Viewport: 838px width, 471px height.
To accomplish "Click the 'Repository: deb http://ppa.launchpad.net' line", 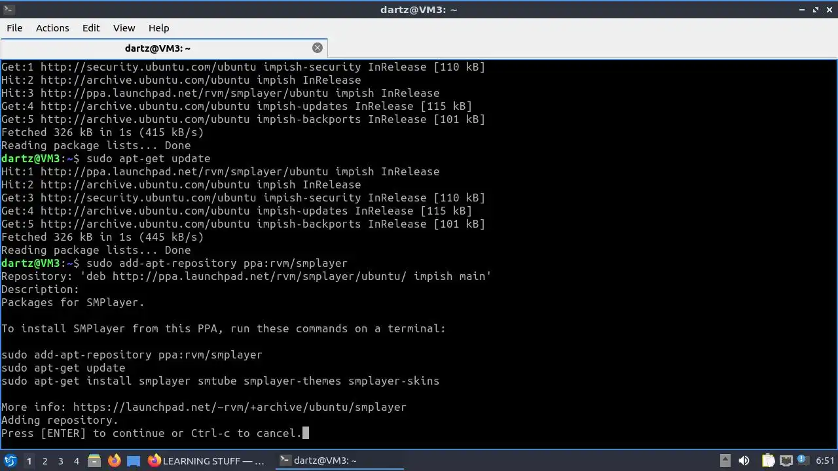I will pos(246,276).
